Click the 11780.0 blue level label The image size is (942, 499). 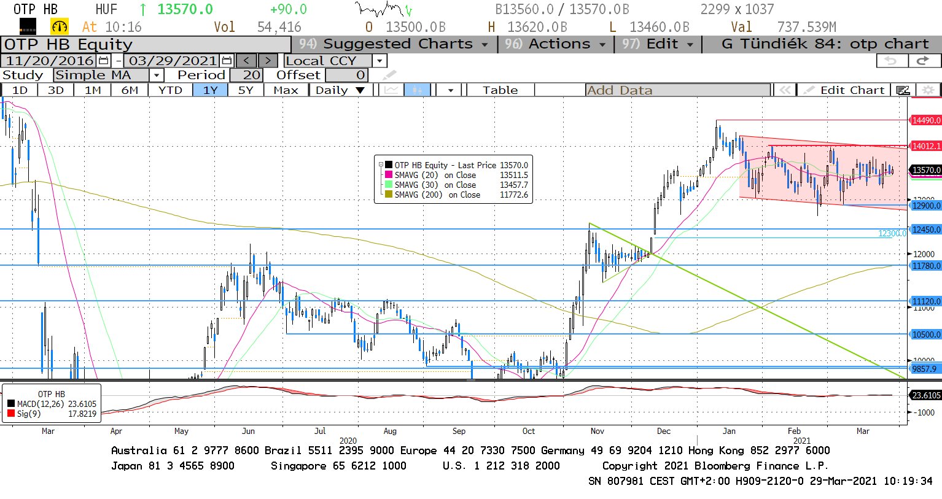(x=925, y=266)
